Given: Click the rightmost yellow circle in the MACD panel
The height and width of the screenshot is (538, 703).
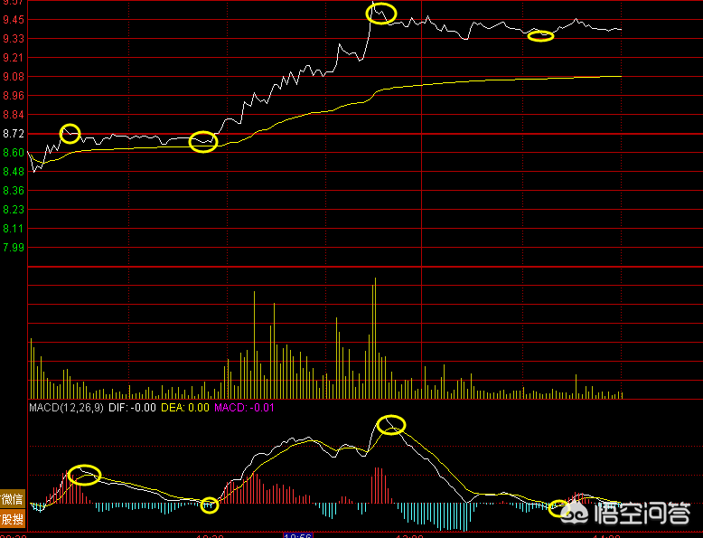Looking at the screenshot, I should [560, 508].
